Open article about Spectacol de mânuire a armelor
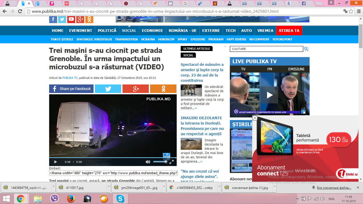The height and width of the screenshot is (204, 363). 202,73
